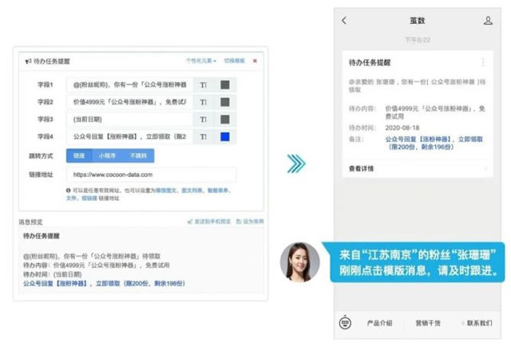Screen dimensions: 511x350
Task: Click the info icon before the link hint
Action: point(68,191)
